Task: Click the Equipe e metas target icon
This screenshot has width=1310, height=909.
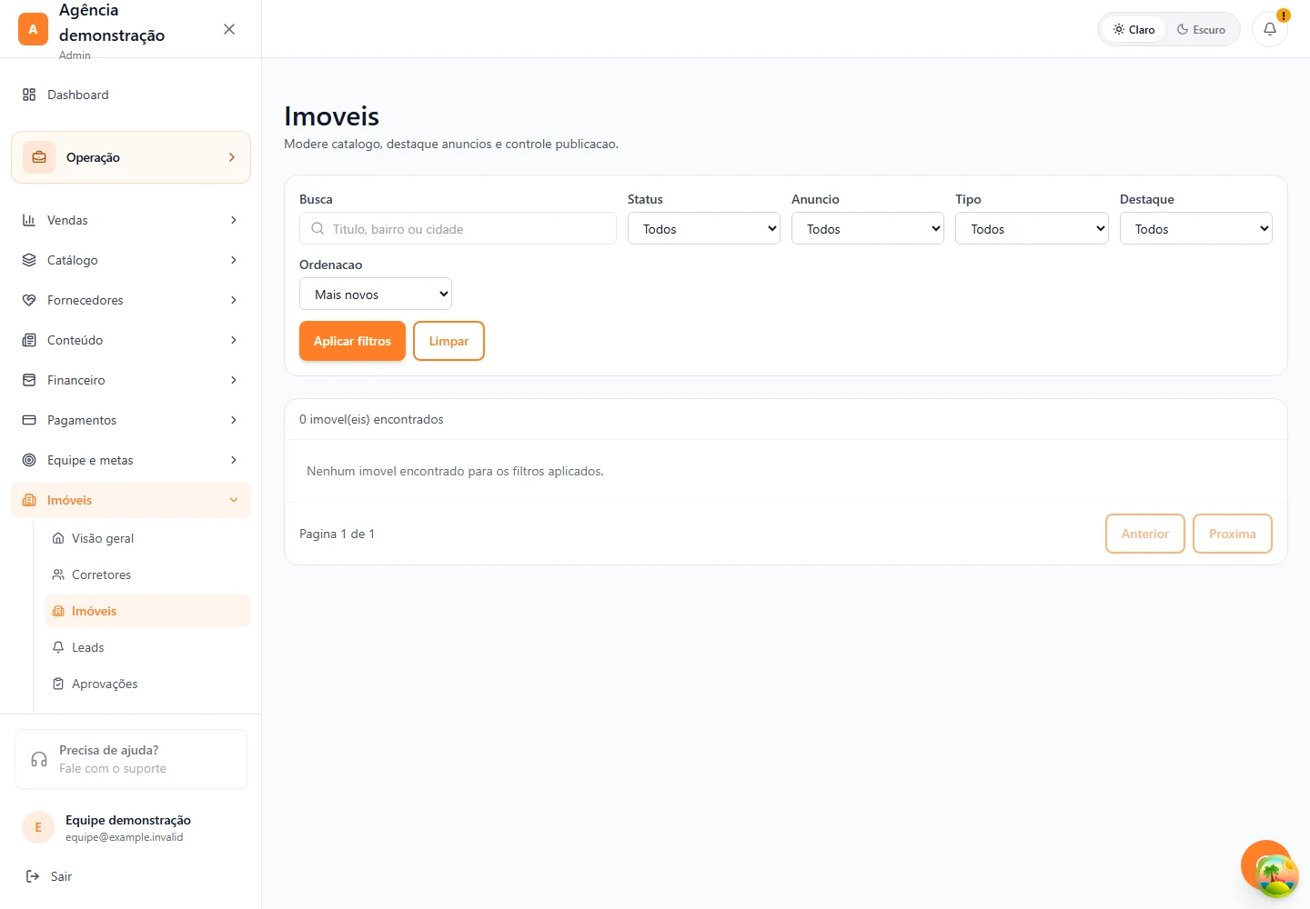Action: [x=29, y=460]
